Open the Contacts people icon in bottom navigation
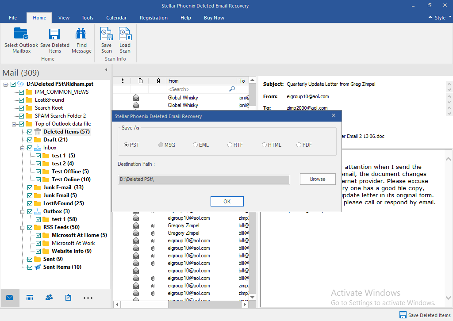The height and width of the screenshot is (321, 453). (x=49, y=297)
